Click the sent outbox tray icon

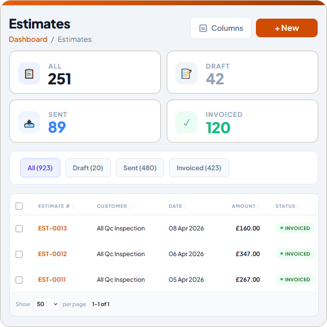(x=29, y=123)
